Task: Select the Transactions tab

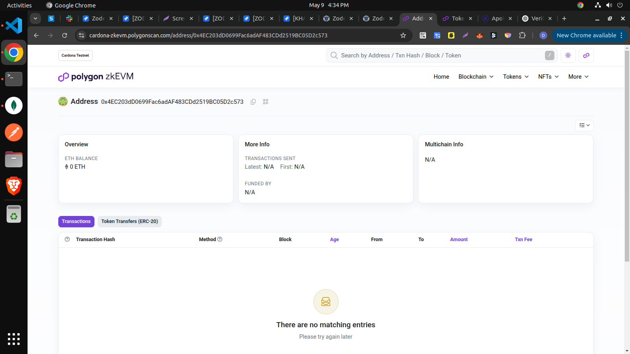Action: point(76,221)
